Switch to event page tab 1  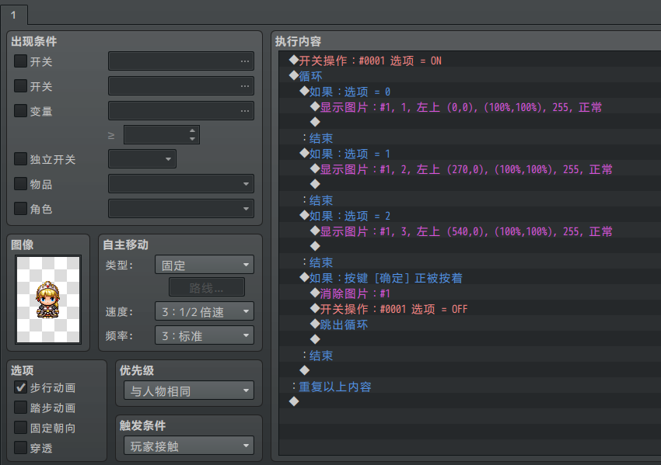pos(14,16)
